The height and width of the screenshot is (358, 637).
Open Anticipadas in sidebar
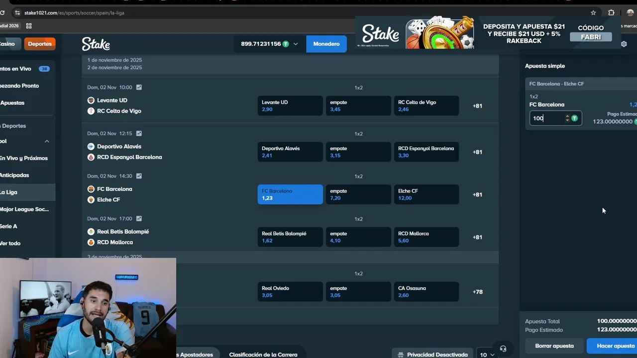(x=27, y=175)
